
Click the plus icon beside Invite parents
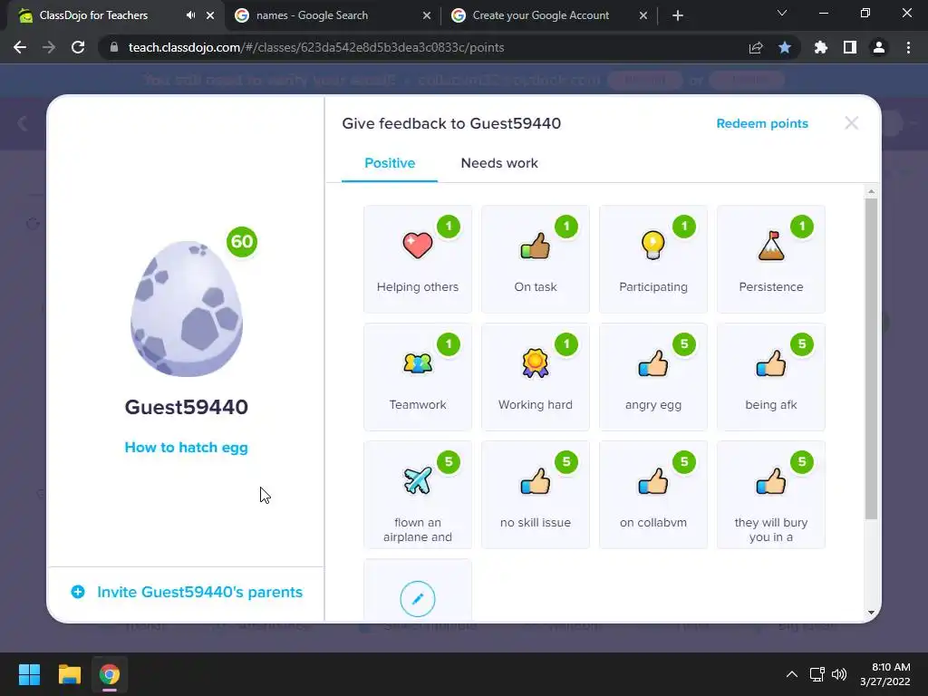(78, 592)
